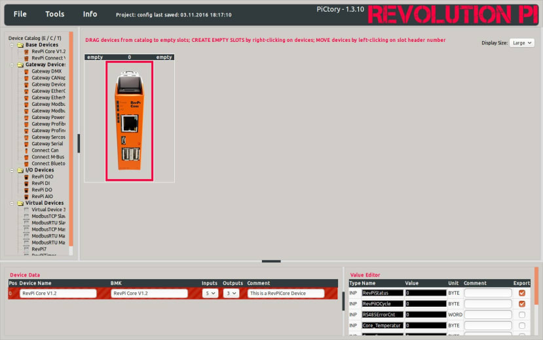The height and width of the screenshot is (340, 543).
Task: Select the Gateway Sercos device icon
Action: [26, 137]
